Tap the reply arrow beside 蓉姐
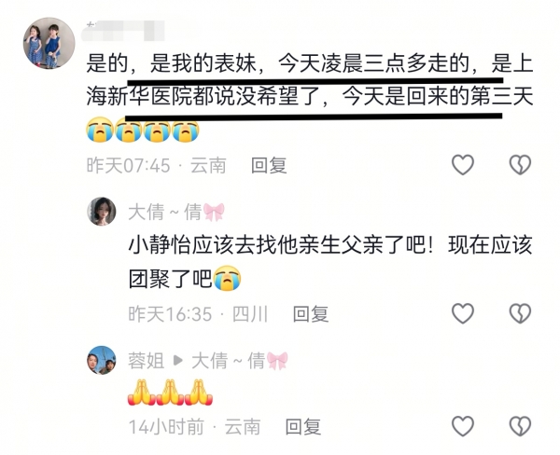Image resolution: width=560 pixels, height=455 pixels. pos(177,361)
